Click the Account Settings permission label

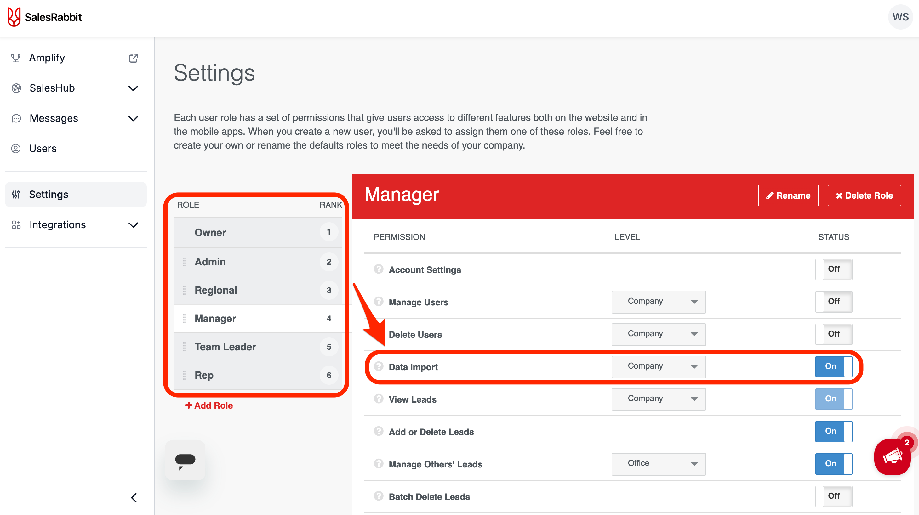pyautogui.click(x=425, y=270)
